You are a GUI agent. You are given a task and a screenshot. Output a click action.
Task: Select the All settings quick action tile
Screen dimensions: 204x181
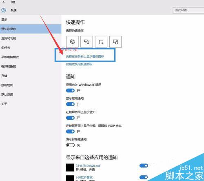coord(72,42)
